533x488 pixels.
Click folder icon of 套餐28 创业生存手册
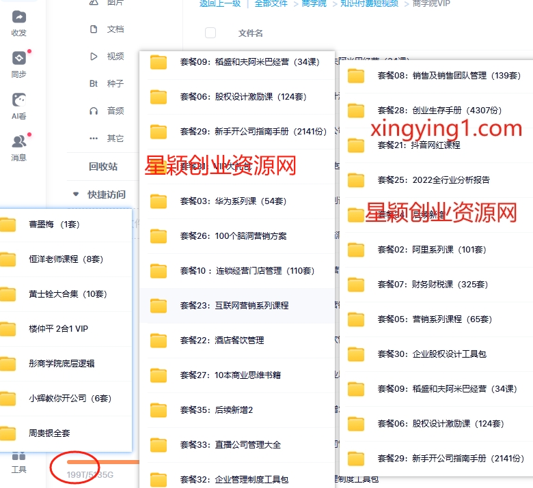356,111
